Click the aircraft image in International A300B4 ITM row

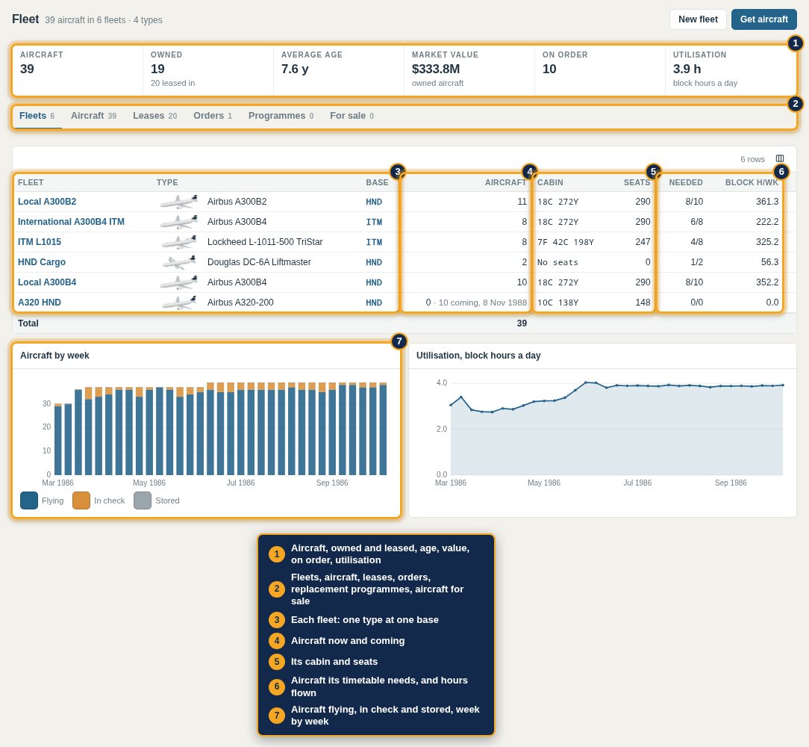point(178,222)
